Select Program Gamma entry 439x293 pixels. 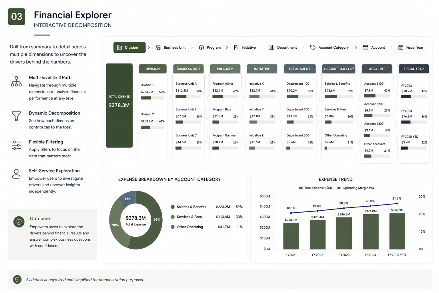coord(226,142)
